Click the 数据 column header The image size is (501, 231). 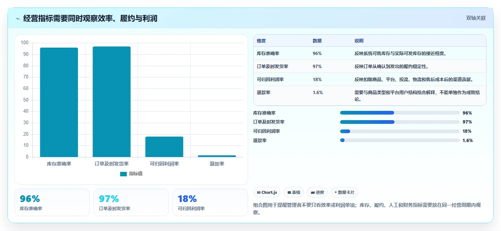pos(317,41)
